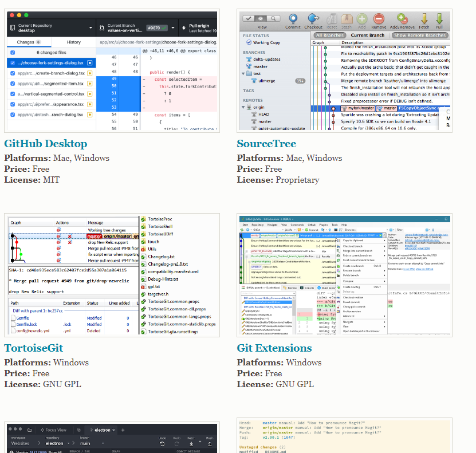Screen dimensions: 476x453
Task: Open main branch dropdown in GitKraken
Action: 103,443
